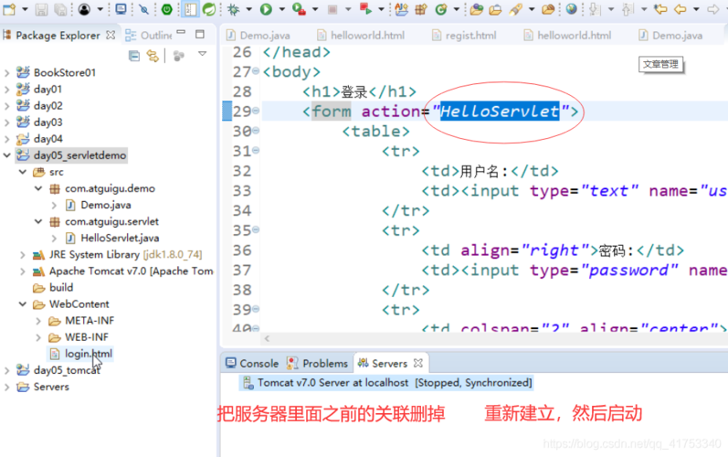Click the New Java Class green C icon
Viewport: 728px width, 457px height.
[x=440, y=9]
